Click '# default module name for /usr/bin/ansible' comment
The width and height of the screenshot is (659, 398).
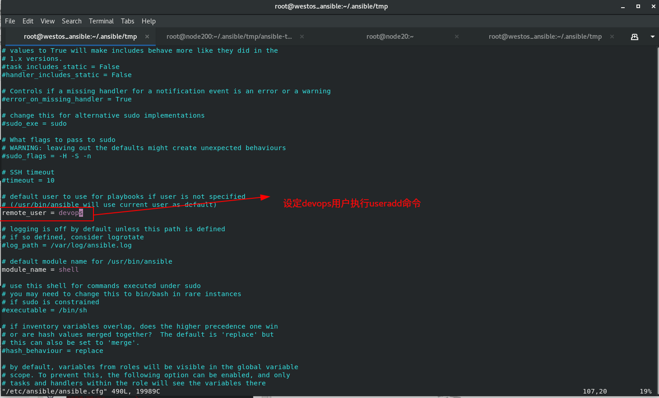click(x=87, y=261)
